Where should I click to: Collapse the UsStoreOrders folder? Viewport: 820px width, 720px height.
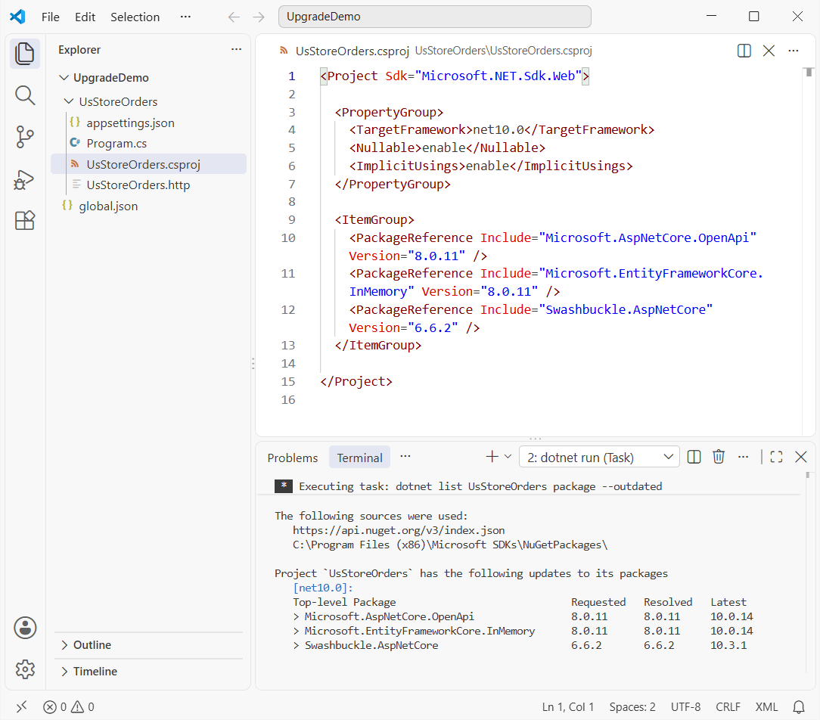click(x=69, y=101)
